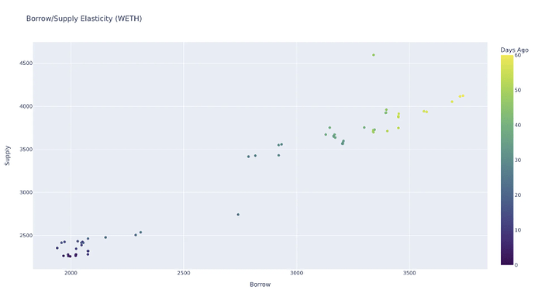
Task: Click the 2000 tick on the x-axis
Action: pyautogui.click(x=71, y=273)
